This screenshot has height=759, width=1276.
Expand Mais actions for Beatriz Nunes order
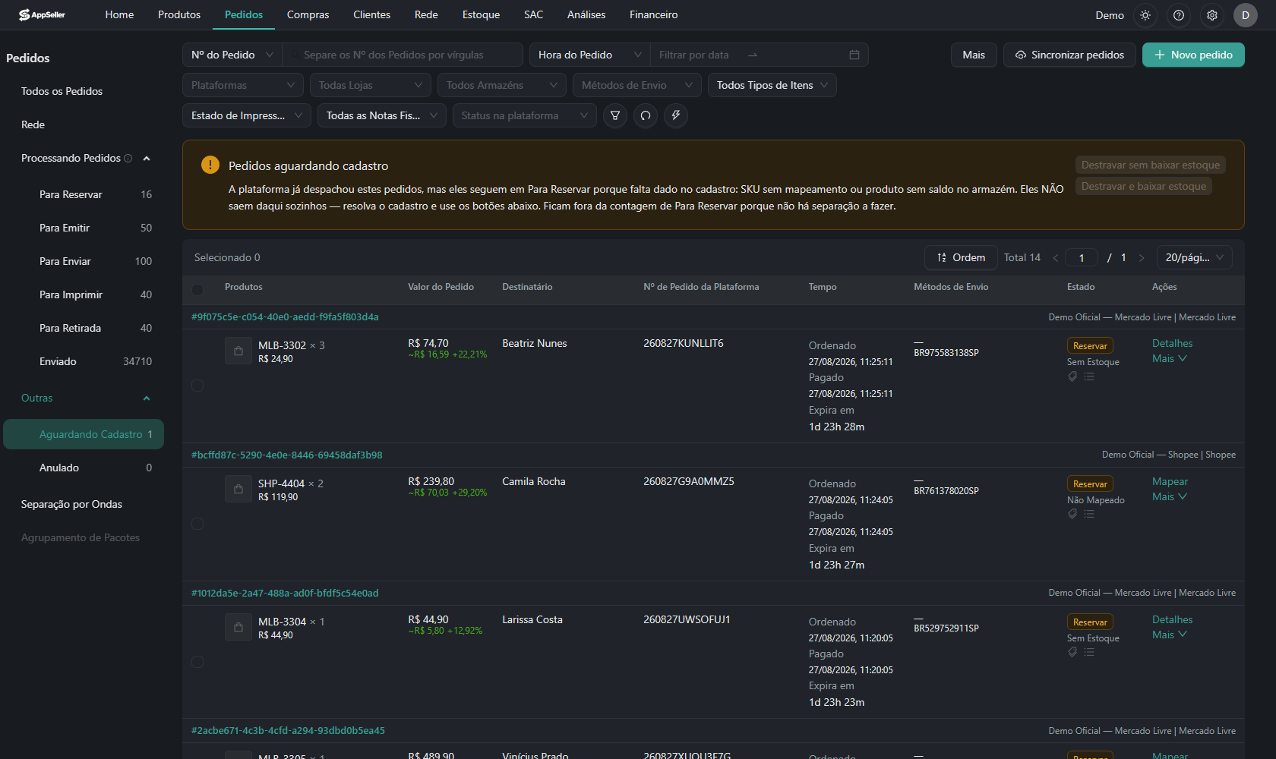(x=1170, y=358)
